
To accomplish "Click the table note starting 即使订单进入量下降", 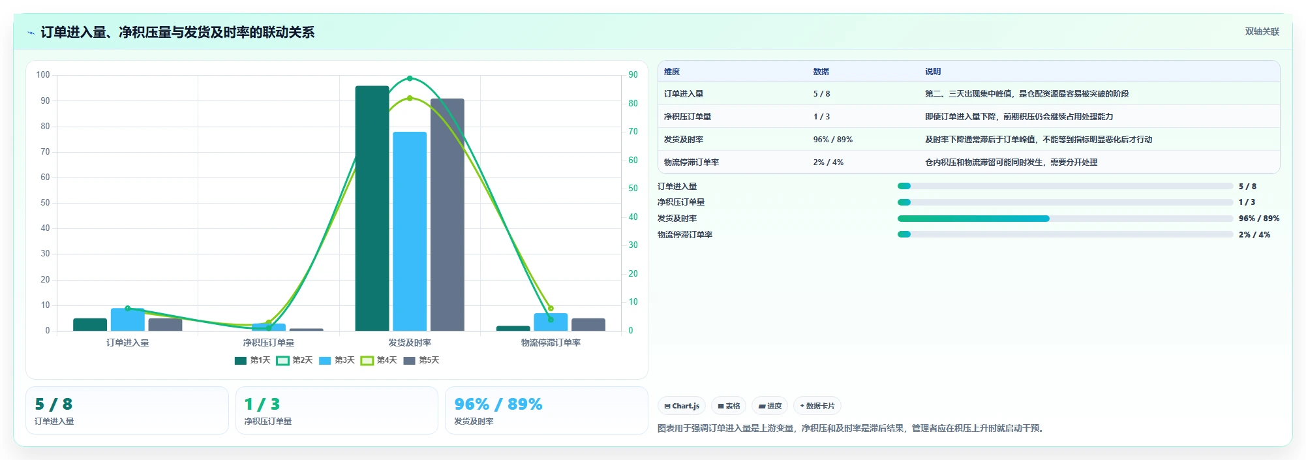I will point(1019,117).
